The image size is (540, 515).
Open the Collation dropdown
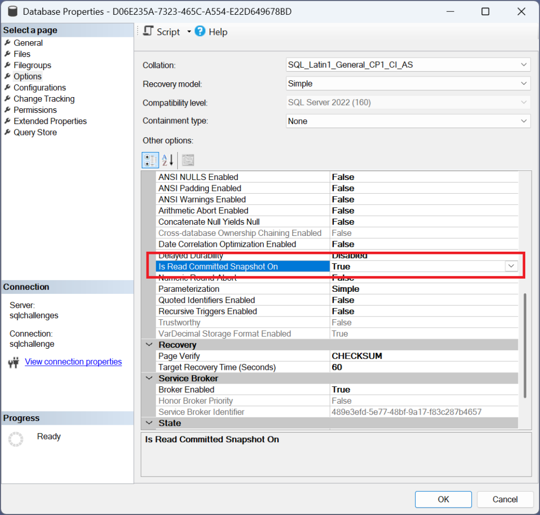pyautogui.click(x=524, y=65)
